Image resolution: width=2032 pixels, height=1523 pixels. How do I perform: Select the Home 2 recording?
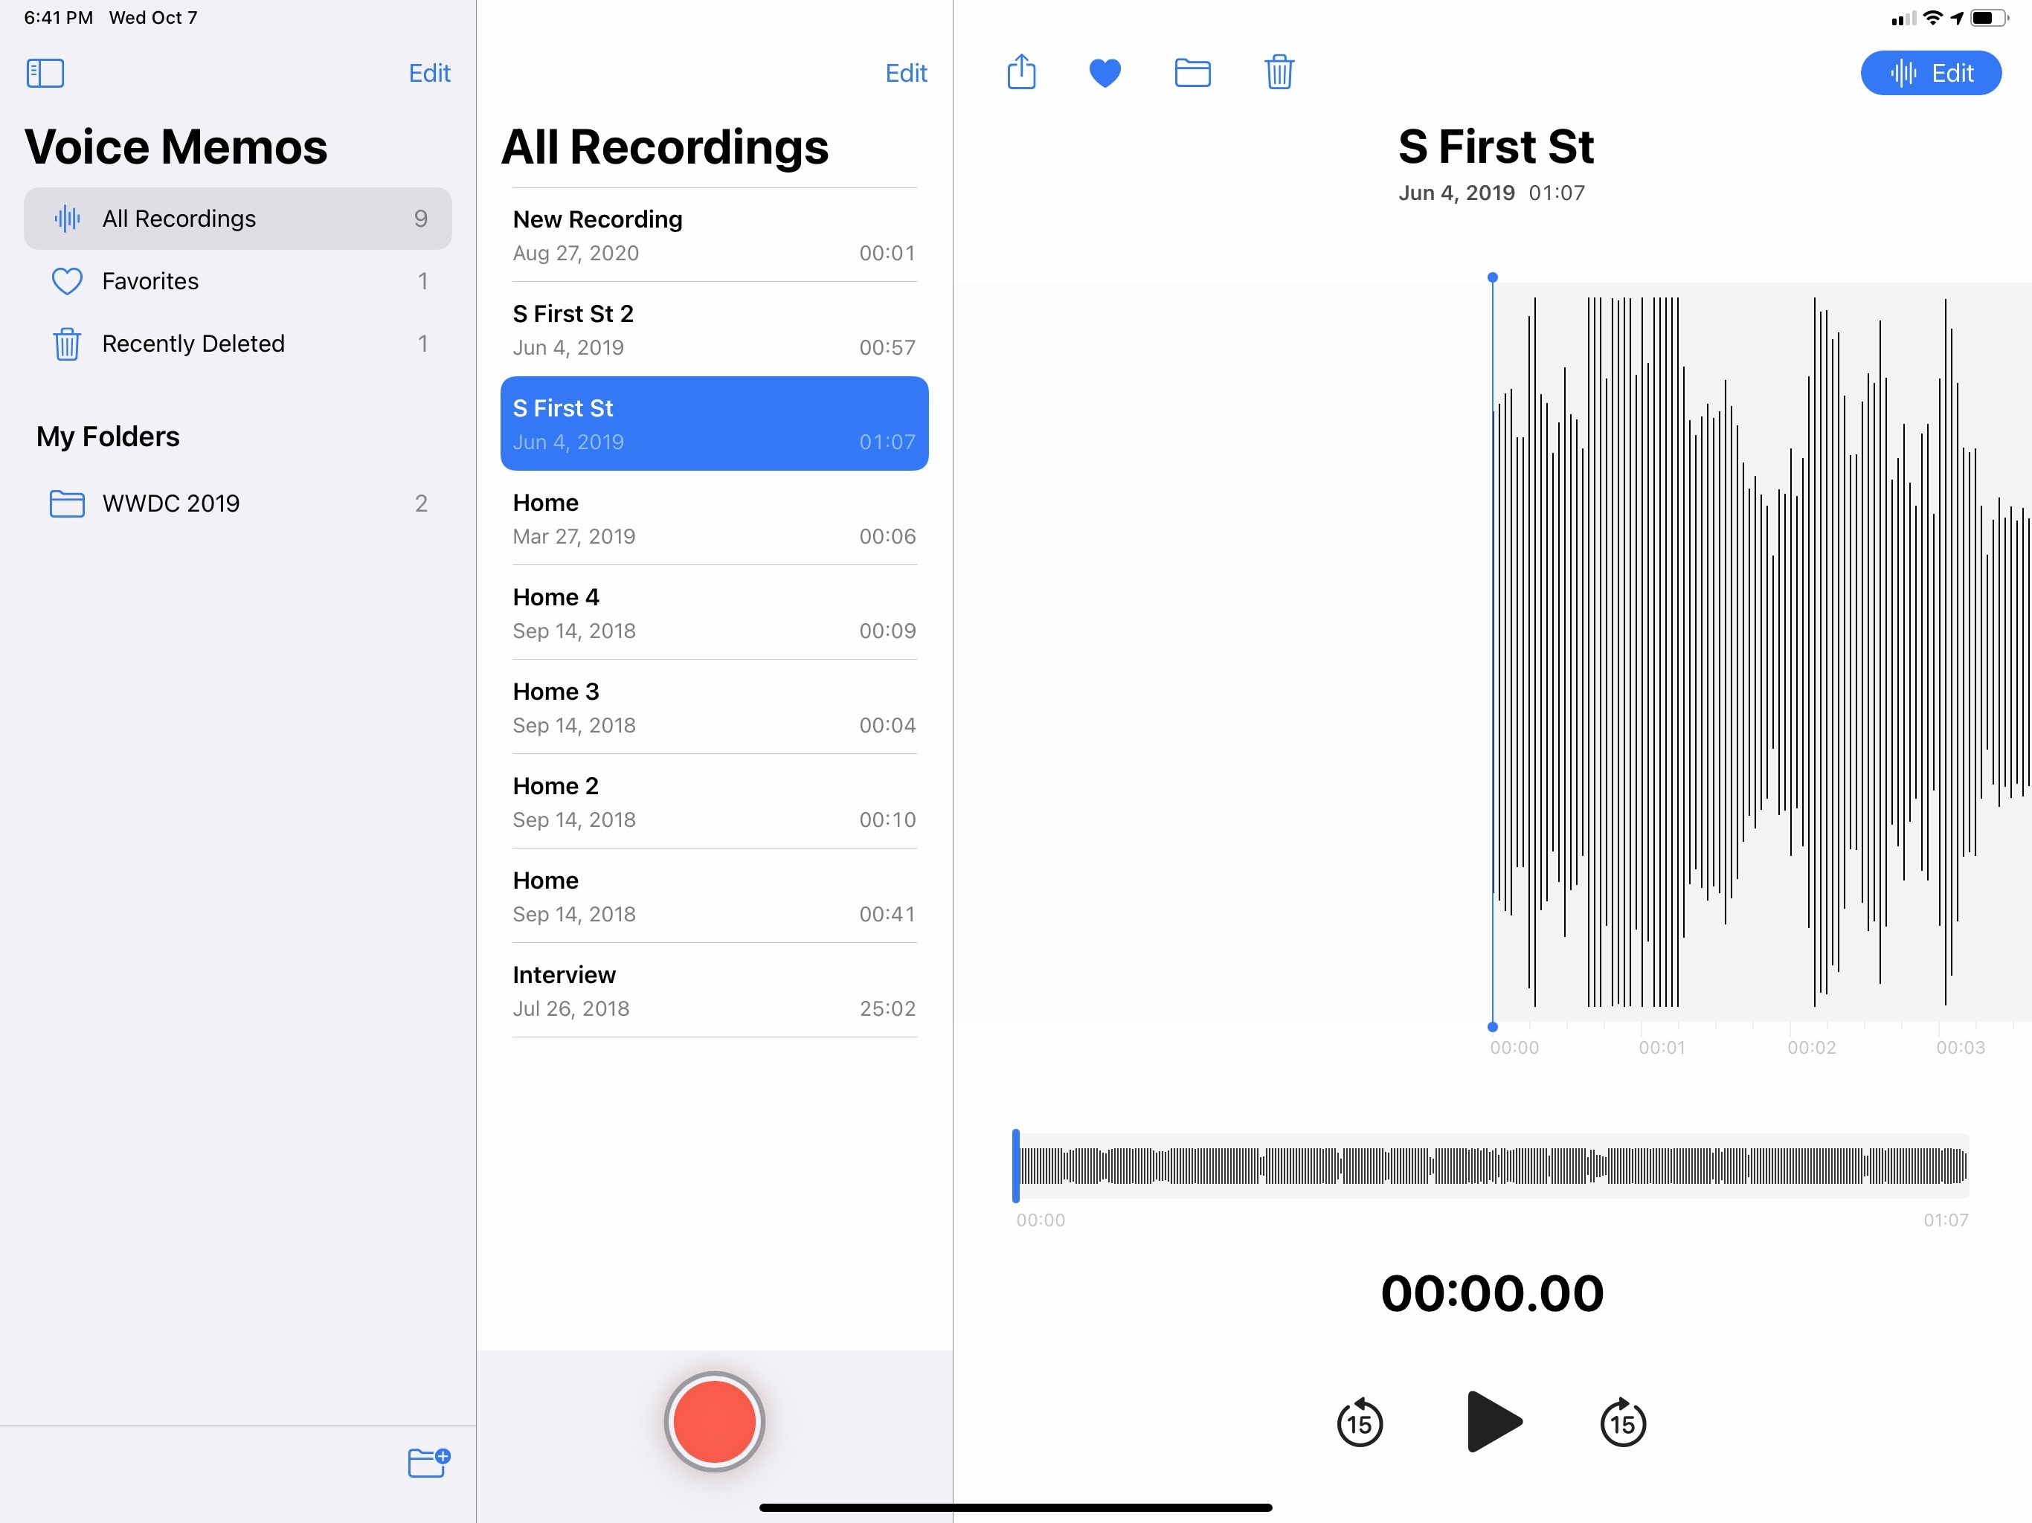(x=714, y=802)
